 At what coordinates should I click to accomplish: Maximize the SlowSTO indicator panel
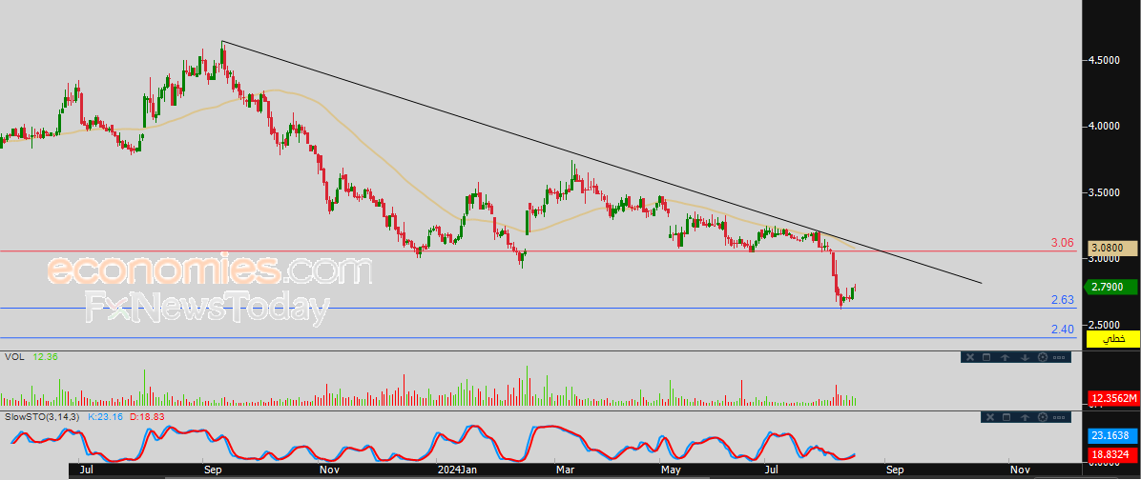(x=1006, y=417)
